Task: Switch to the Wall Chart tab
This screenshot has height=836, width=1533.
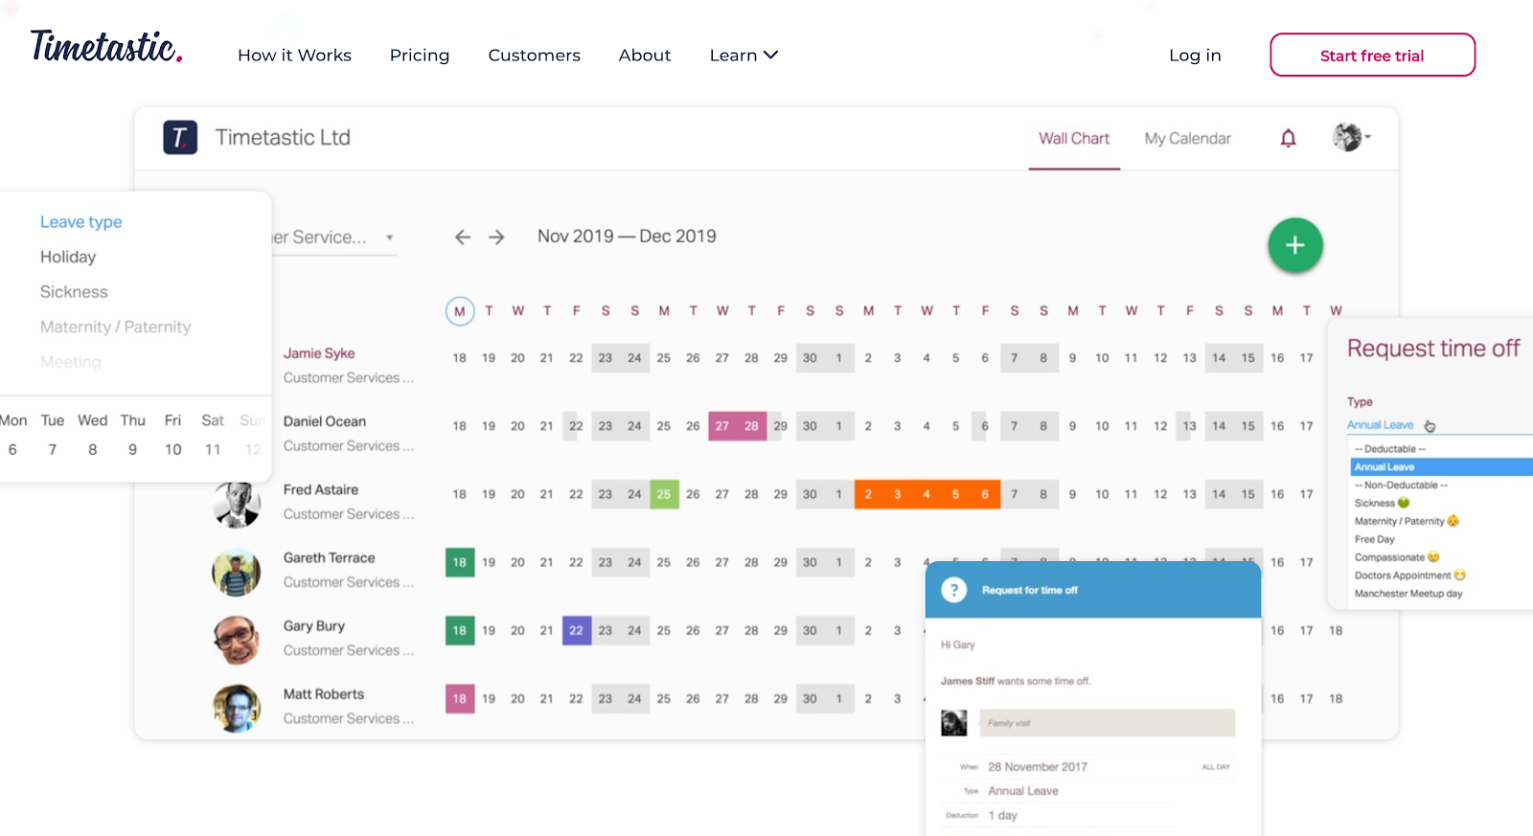Action: (1074, 139)
